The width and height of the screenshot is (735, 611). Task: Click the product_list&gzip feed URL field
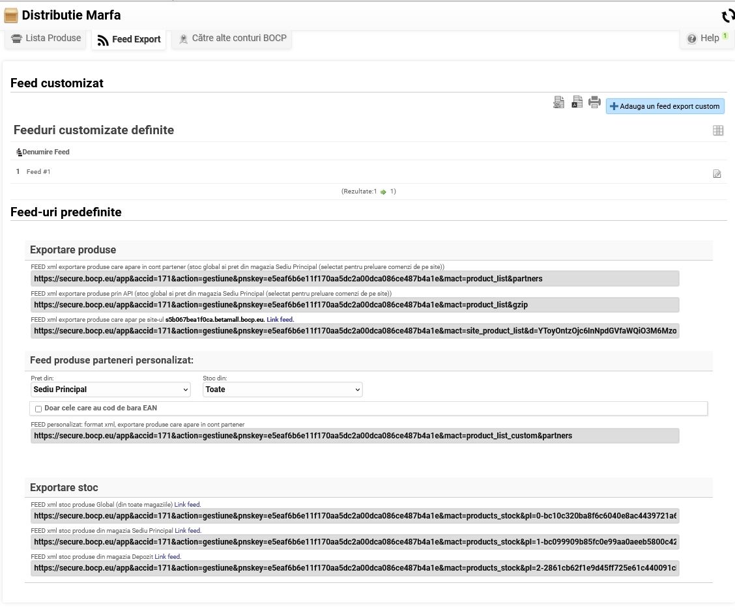tap(354, 305)
